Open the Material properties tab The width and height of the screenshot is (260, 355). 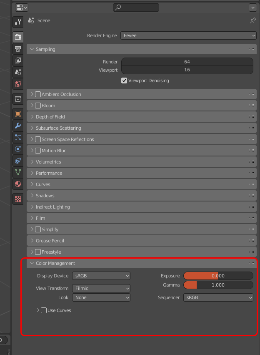point(18,184)
